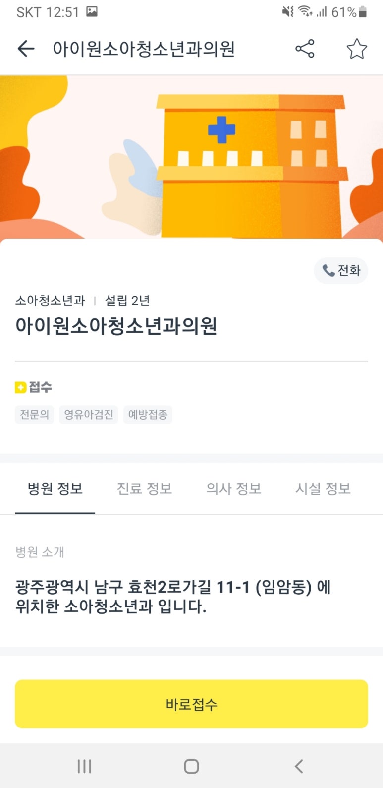Tap the yellow 바로접수 button
383x788 pixels.
[x=191, y=704]
